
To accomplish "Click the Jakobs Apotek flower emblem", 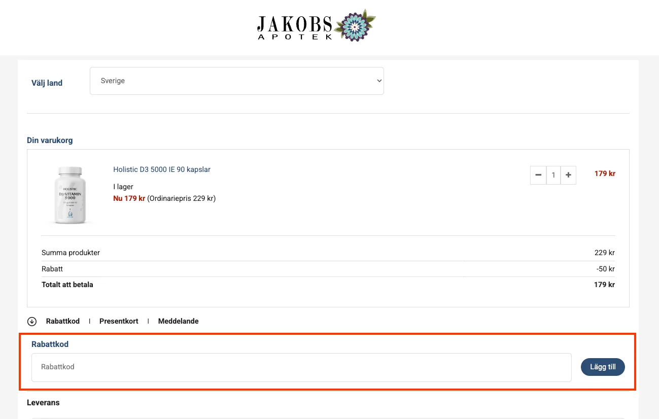I will point(358,25).
